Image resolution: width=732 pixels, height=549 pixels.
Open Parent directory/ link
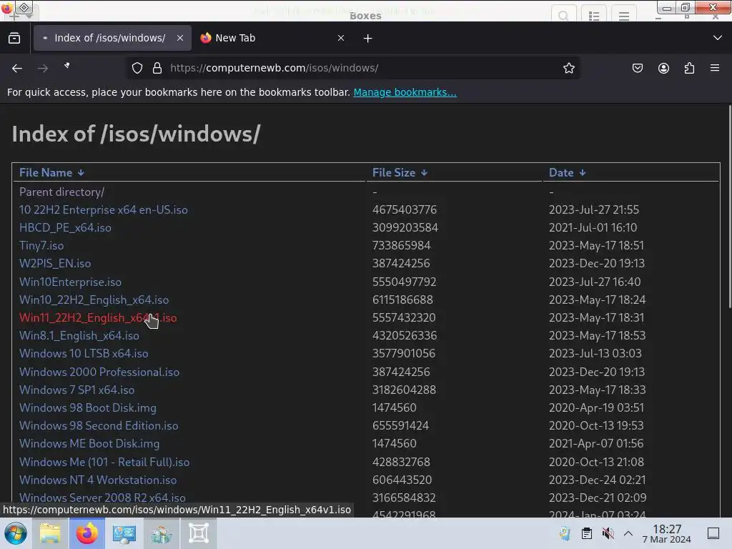[61, 192]
